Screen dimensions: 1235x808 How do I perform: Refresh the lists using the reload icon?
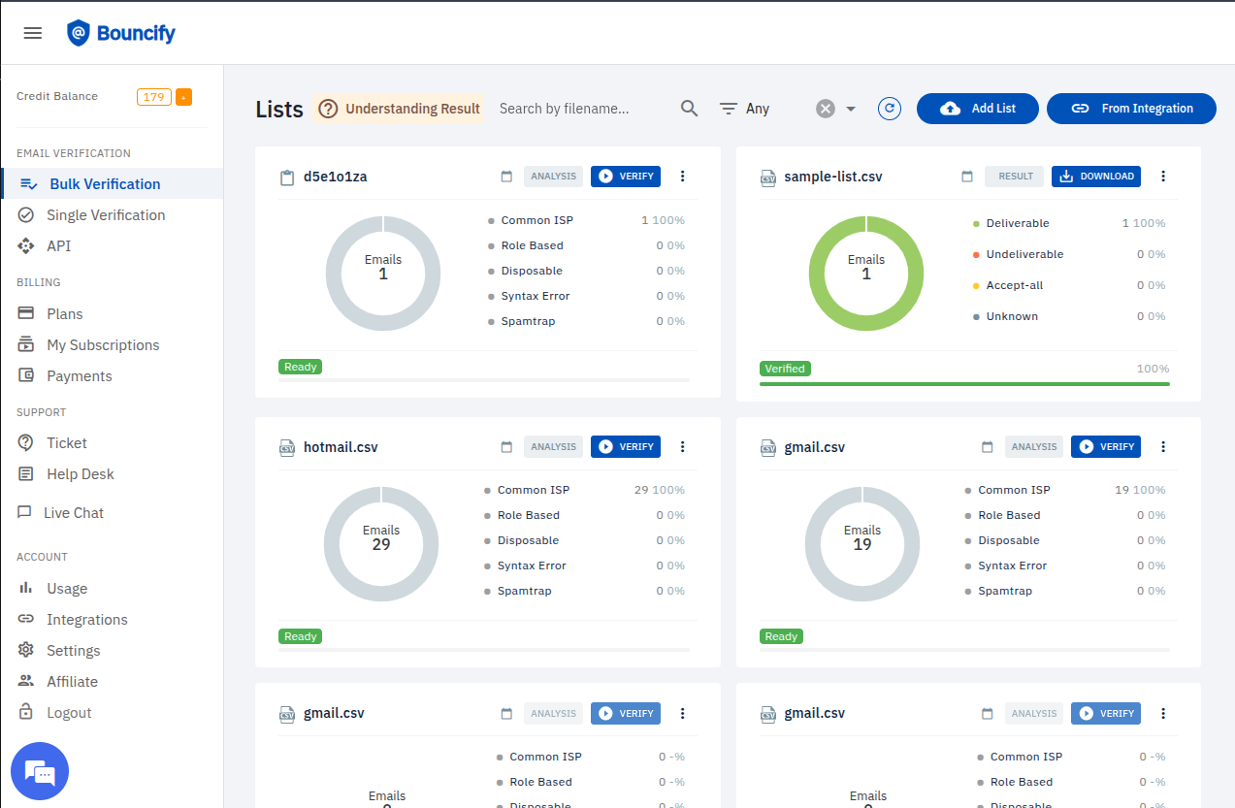coord(889,109)
